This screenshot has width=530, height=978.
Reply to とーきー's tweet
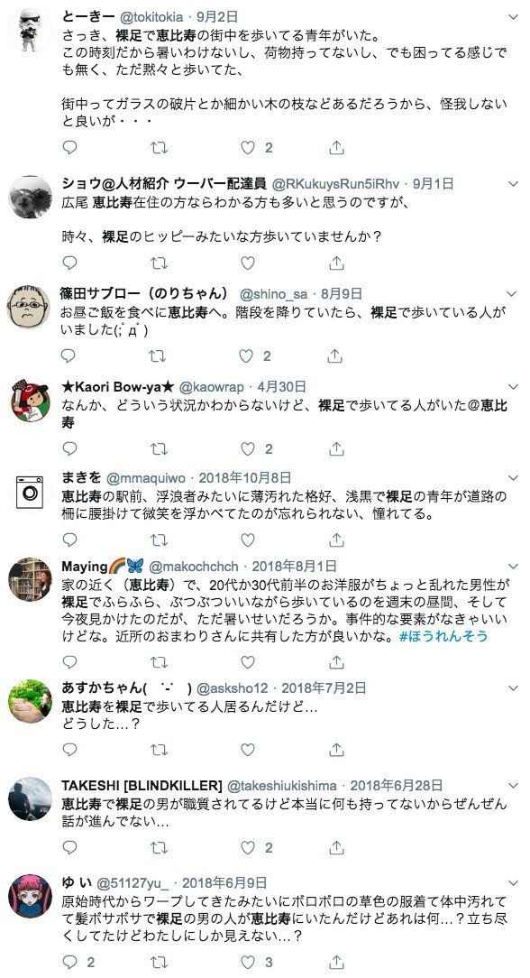point(69,147)
